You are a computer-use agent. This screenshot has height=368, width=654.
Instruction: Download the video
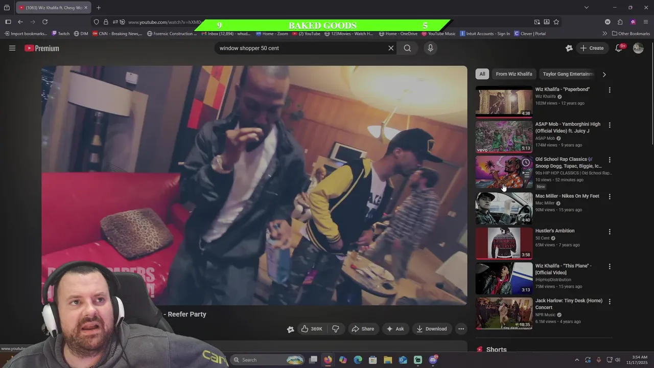[x=432, y=329]
